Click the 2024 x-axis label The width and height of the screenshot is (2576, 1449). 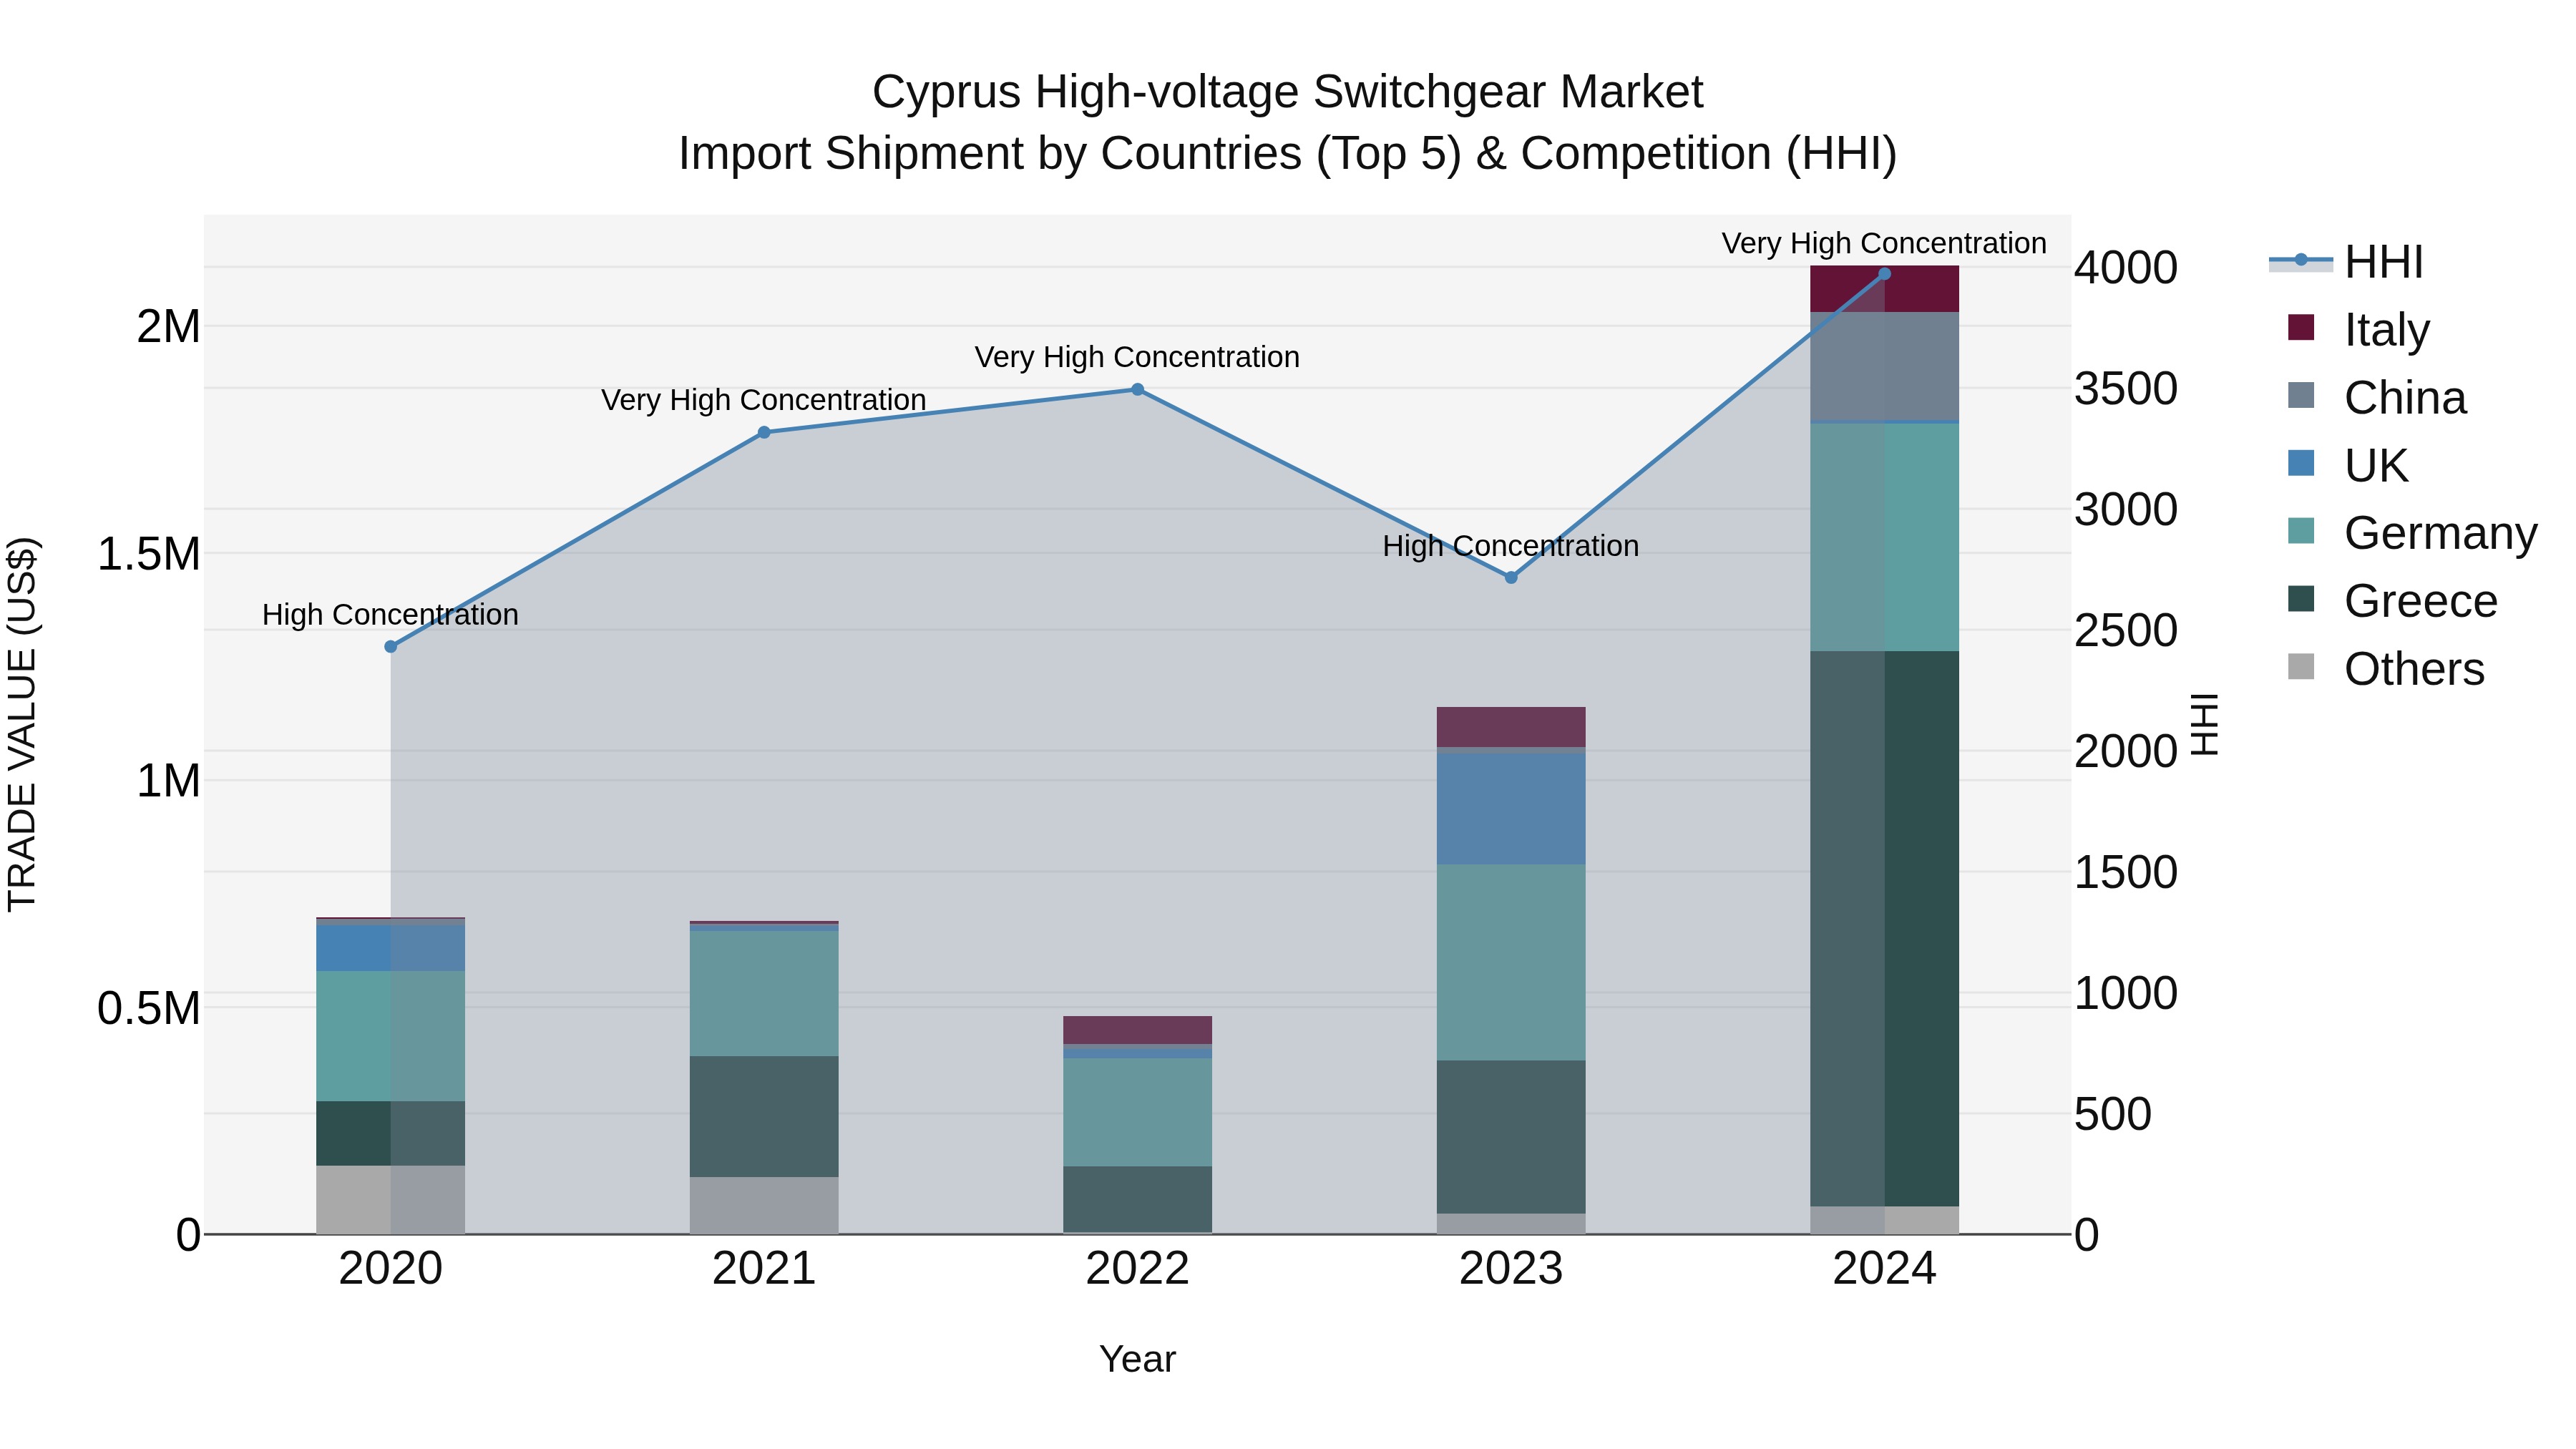pyautogui.click(x=1884, y=1268)
